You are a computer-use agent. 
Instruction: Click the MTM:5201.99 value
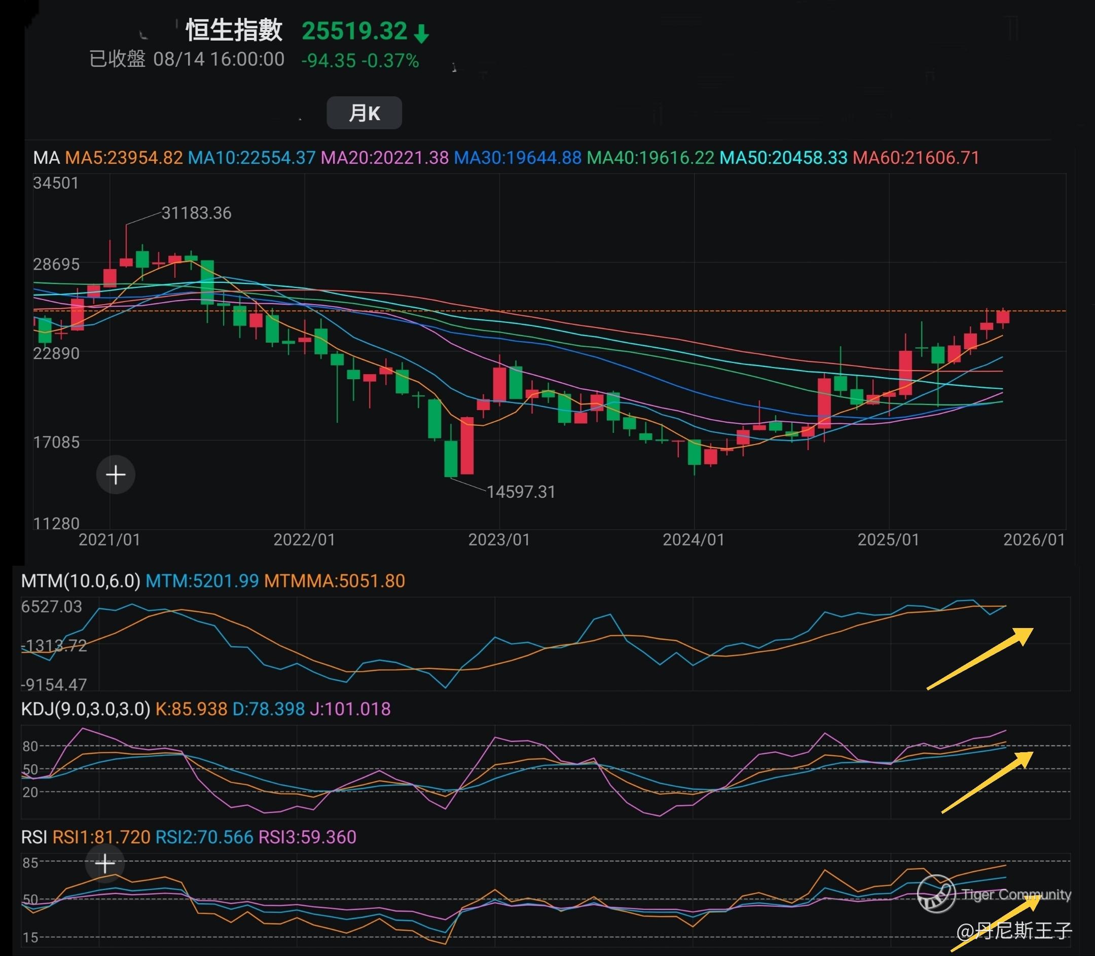(202, 581)
